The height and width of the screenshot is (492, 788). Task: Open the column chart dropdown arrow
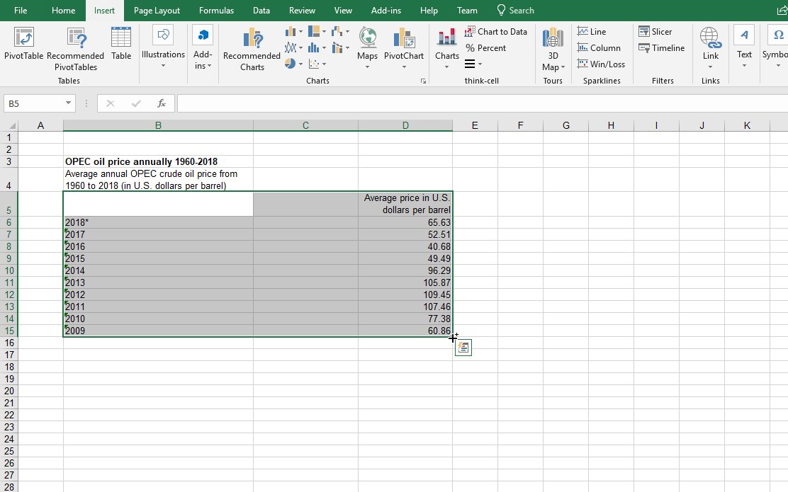pyautogui.click(x=300, y=32)
